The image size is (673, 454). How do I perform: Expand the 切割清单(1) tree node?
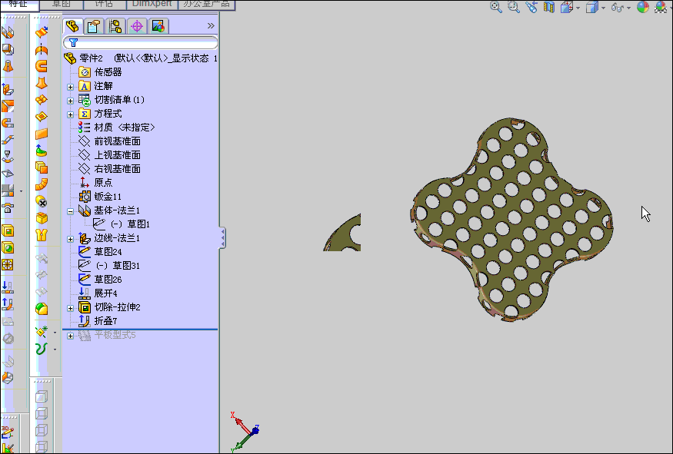(x=71, y=101)
